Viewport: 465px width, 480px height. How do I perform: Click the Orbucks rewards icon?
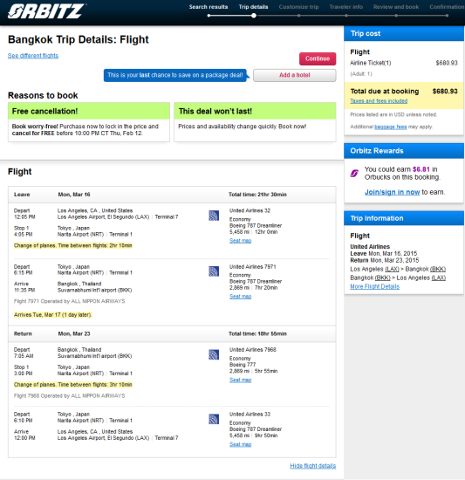pyautogui.click(x=354, y=174)
